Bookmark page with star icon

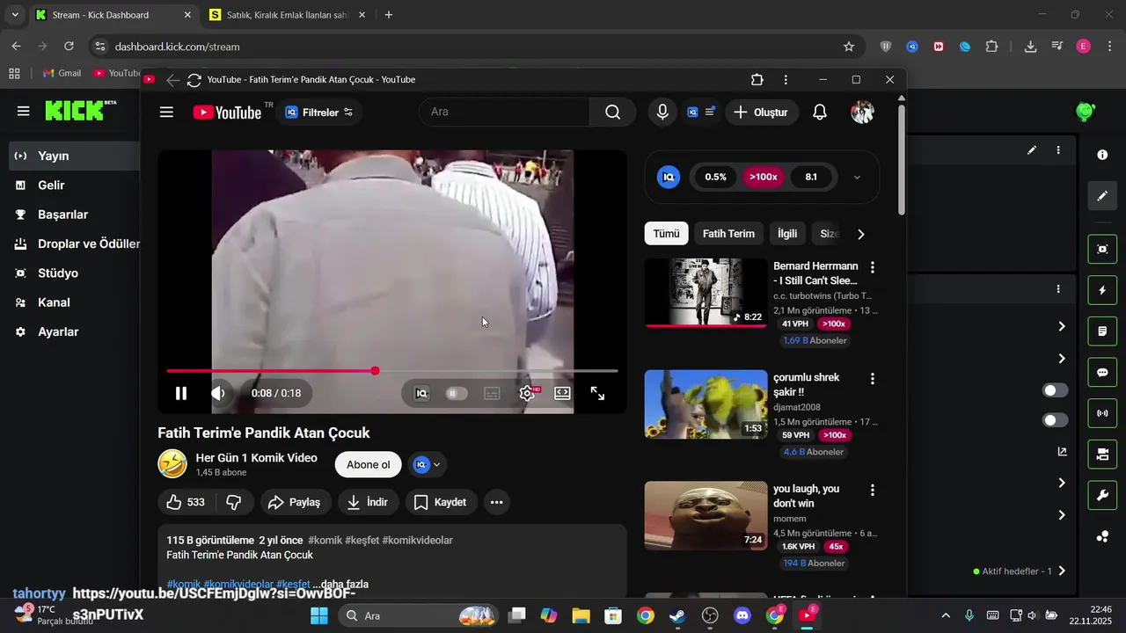pos(849,47)
